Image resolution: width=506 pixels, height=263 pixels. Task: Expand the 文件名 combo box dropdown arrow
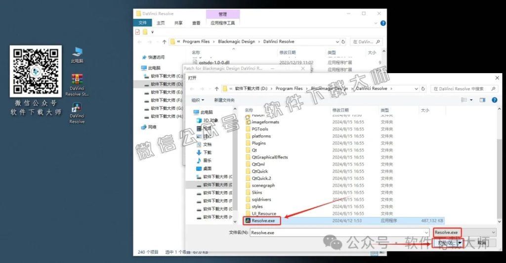point(426,233)
